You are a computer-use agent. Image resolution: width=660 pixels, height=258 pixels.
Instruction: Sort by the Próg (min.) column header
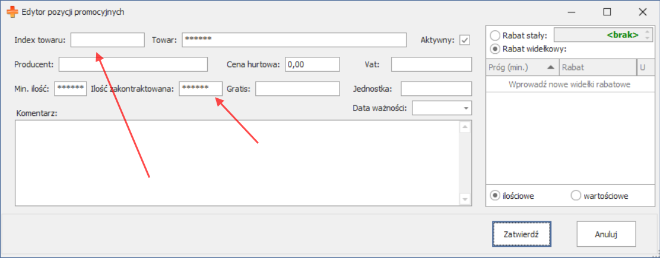point(522,67)
